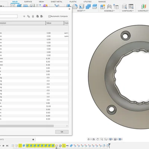Viewport: 149px width, 149px height.
Task: Click the Value column header
Action: (x=55, y=23)
